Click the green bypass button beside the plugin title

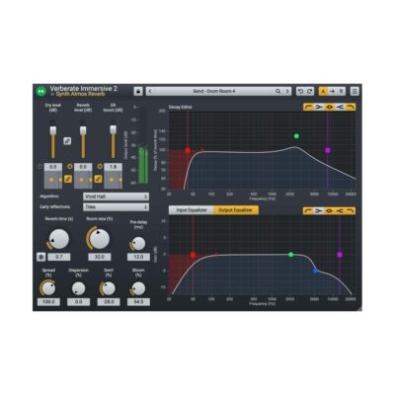pyautogui.click(x=41, y=91)
